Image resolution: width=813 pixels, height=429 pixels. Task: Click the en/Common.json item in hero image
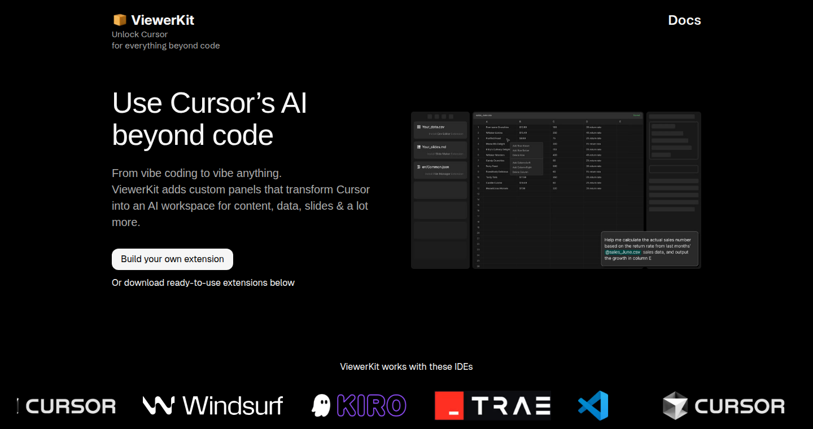(440, 170)
